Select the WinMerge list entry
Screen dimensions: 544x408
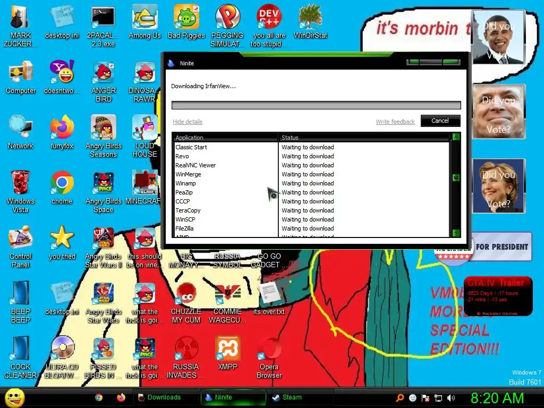click(x=311, y=174)
